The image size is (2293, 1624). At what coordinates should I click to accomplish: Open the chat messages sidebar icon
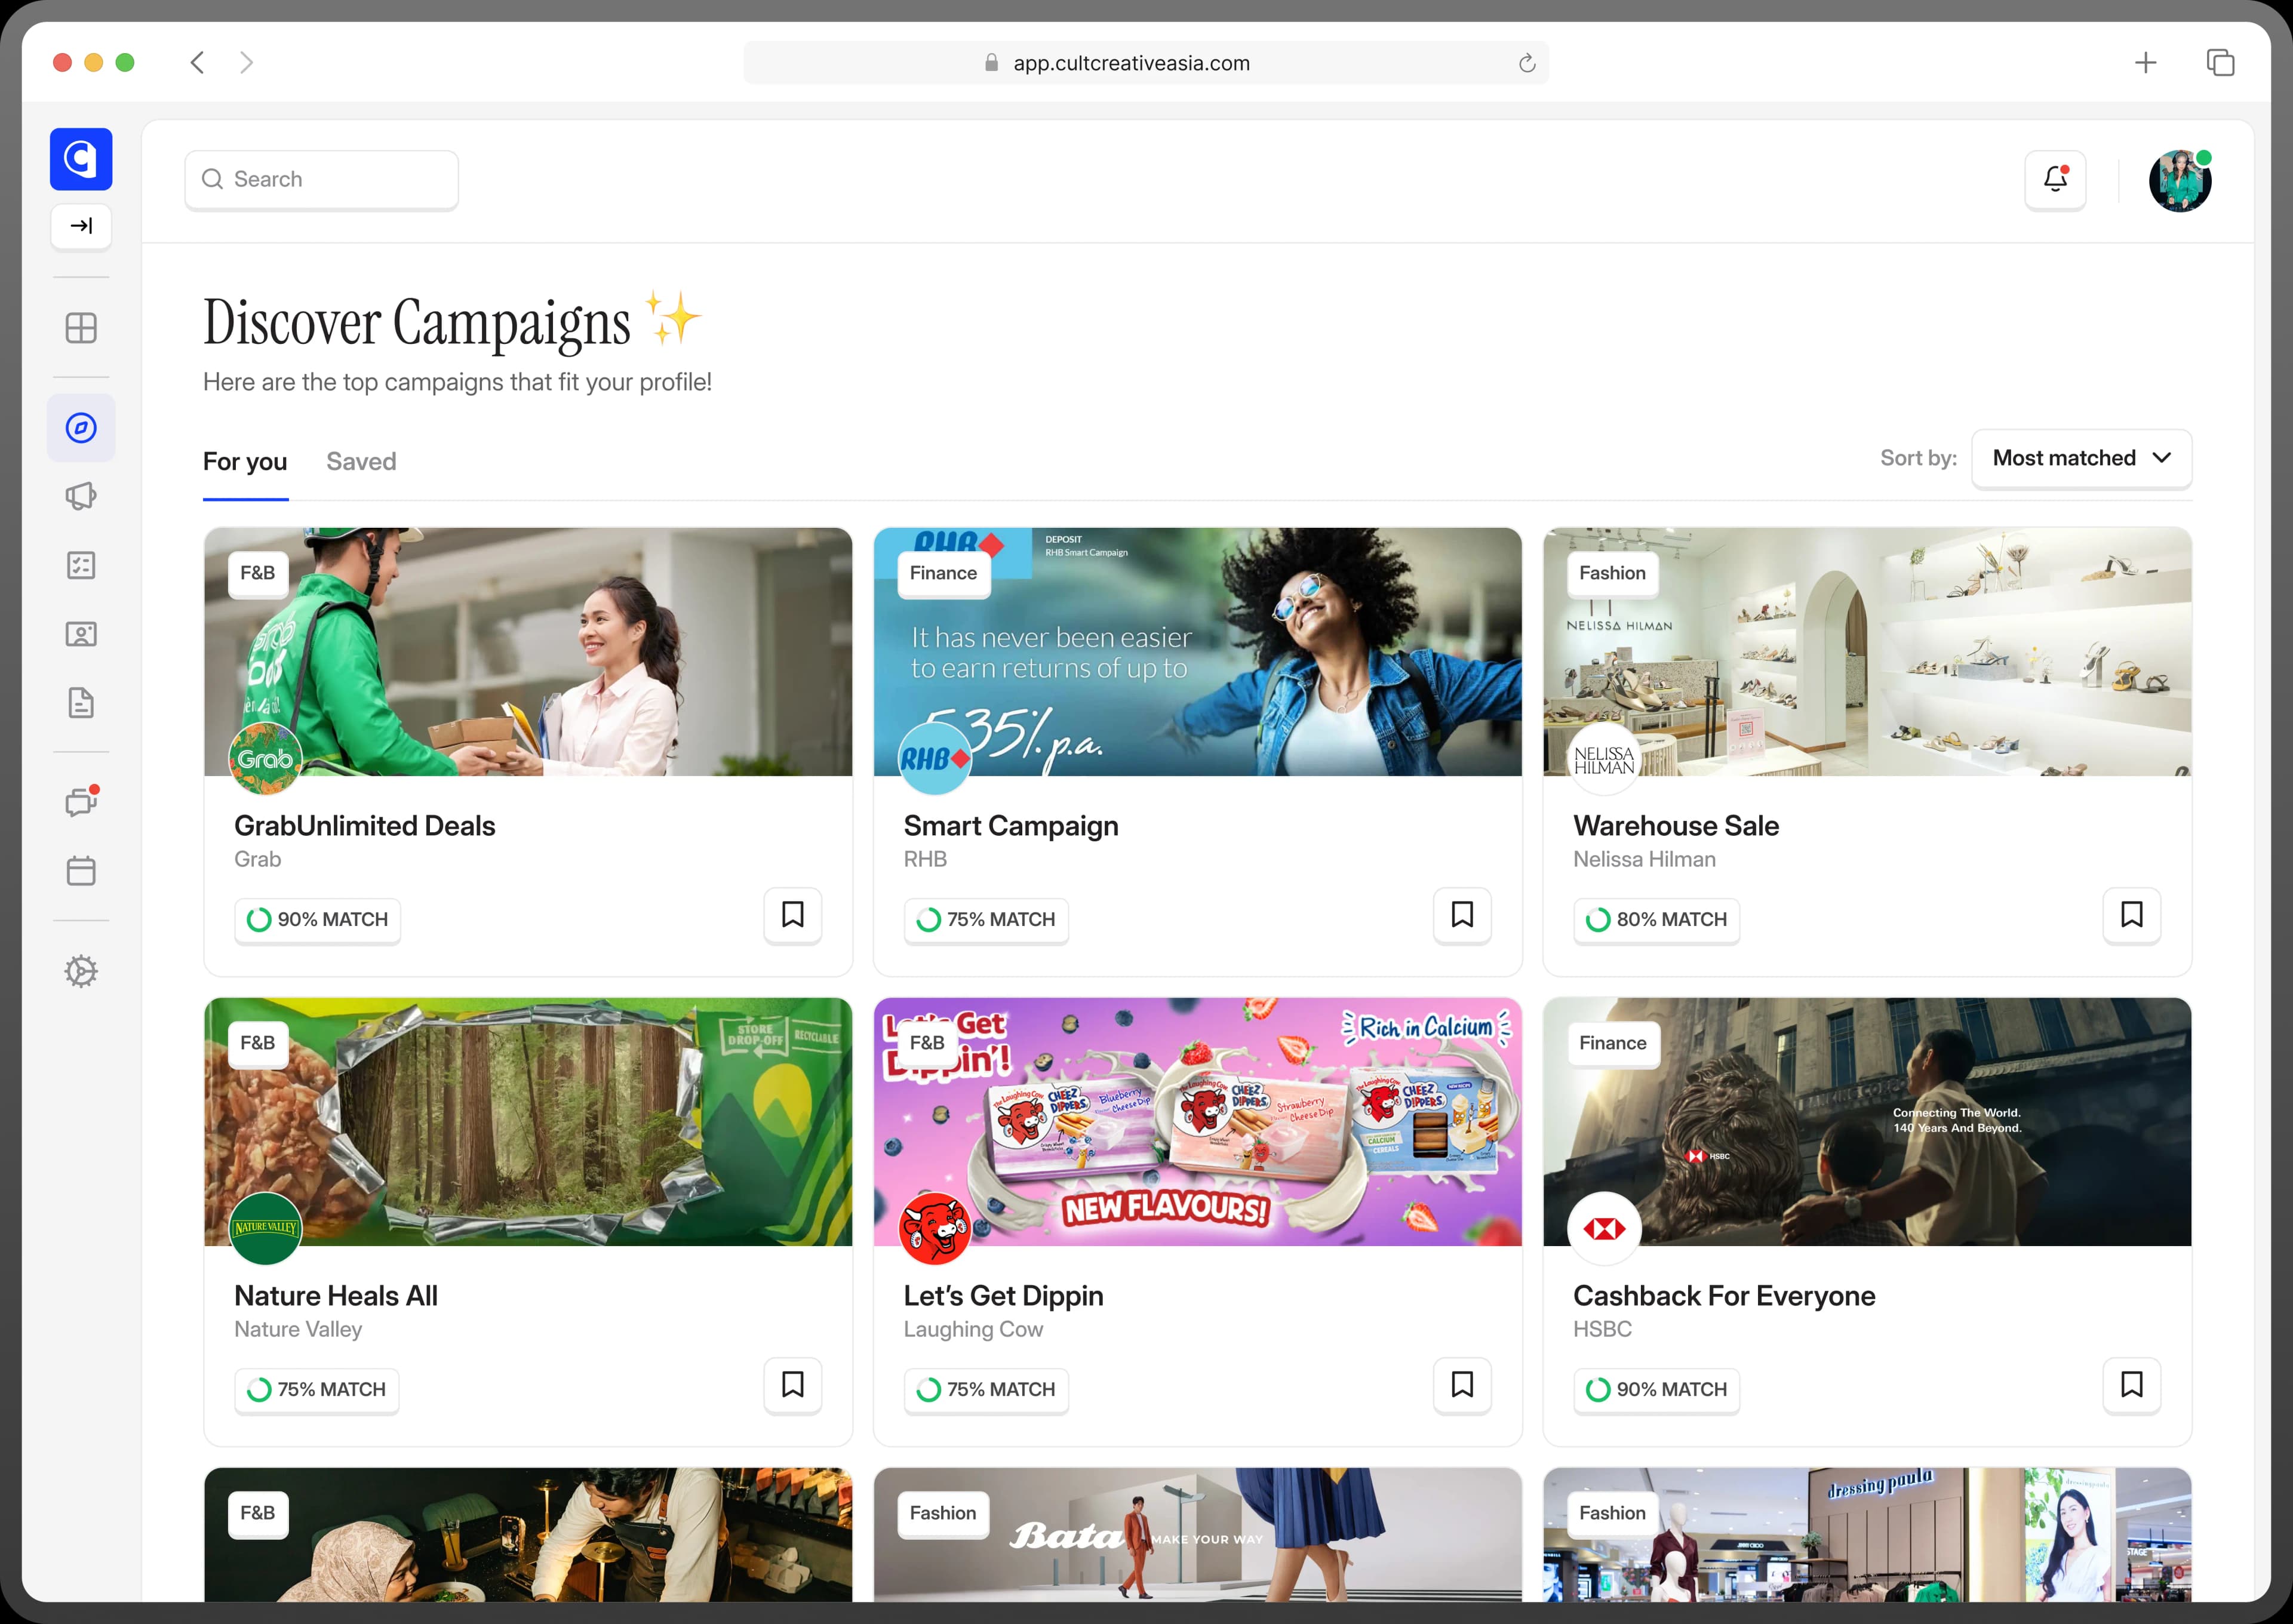pos(81,802)
